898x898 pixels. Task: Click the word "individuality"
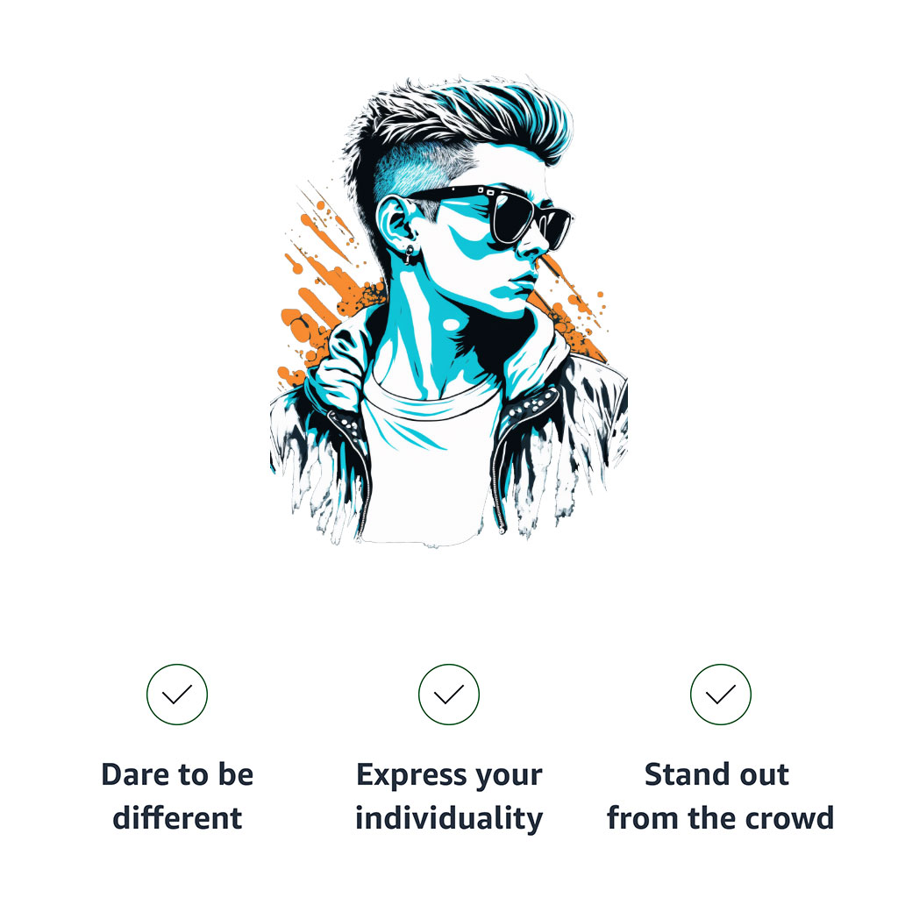[449, 819]
